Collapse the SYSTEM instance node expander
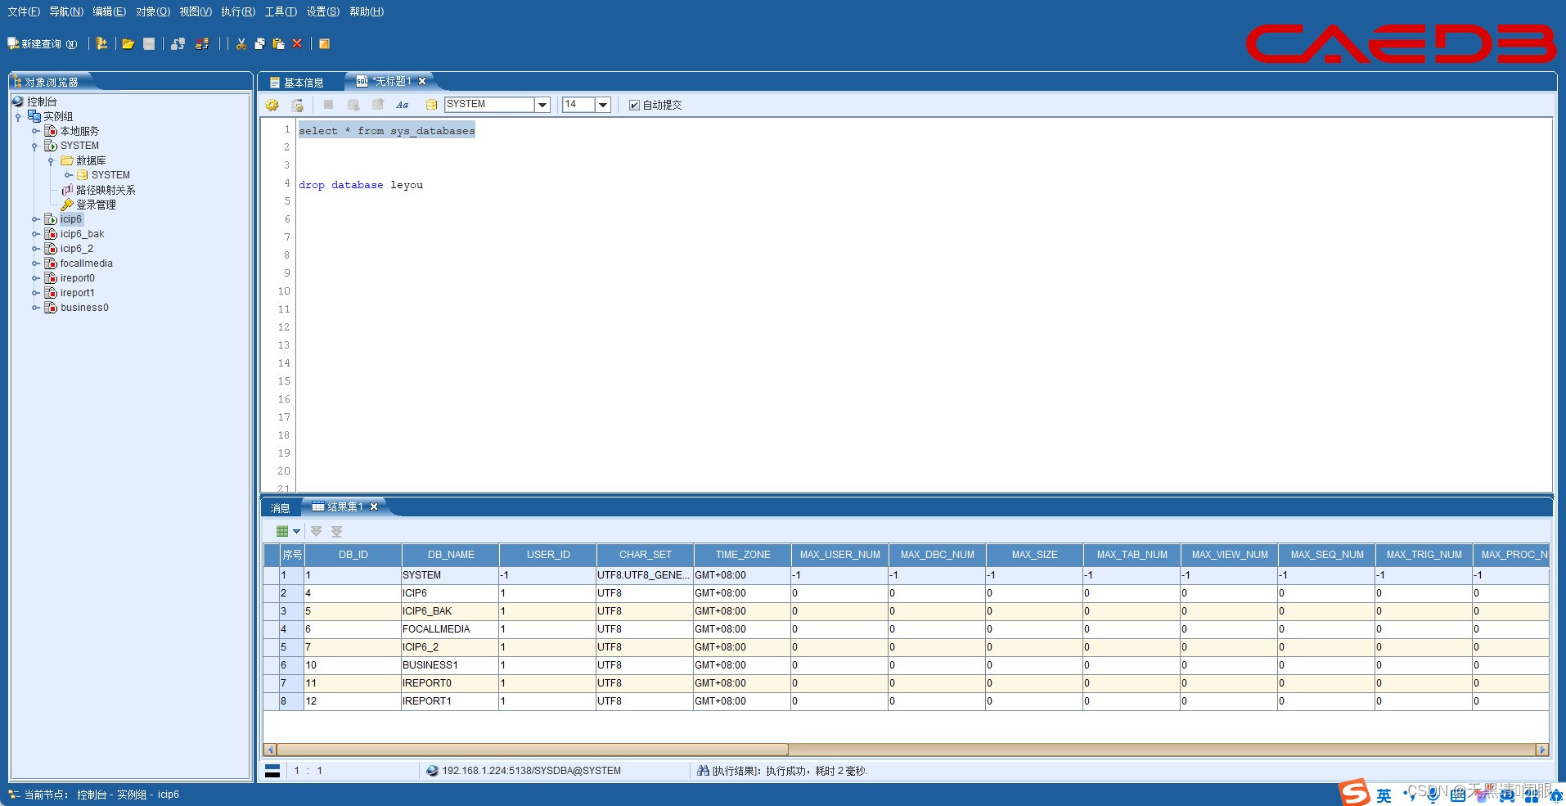The image size is (1566, 806). click(x=34, y=146)
